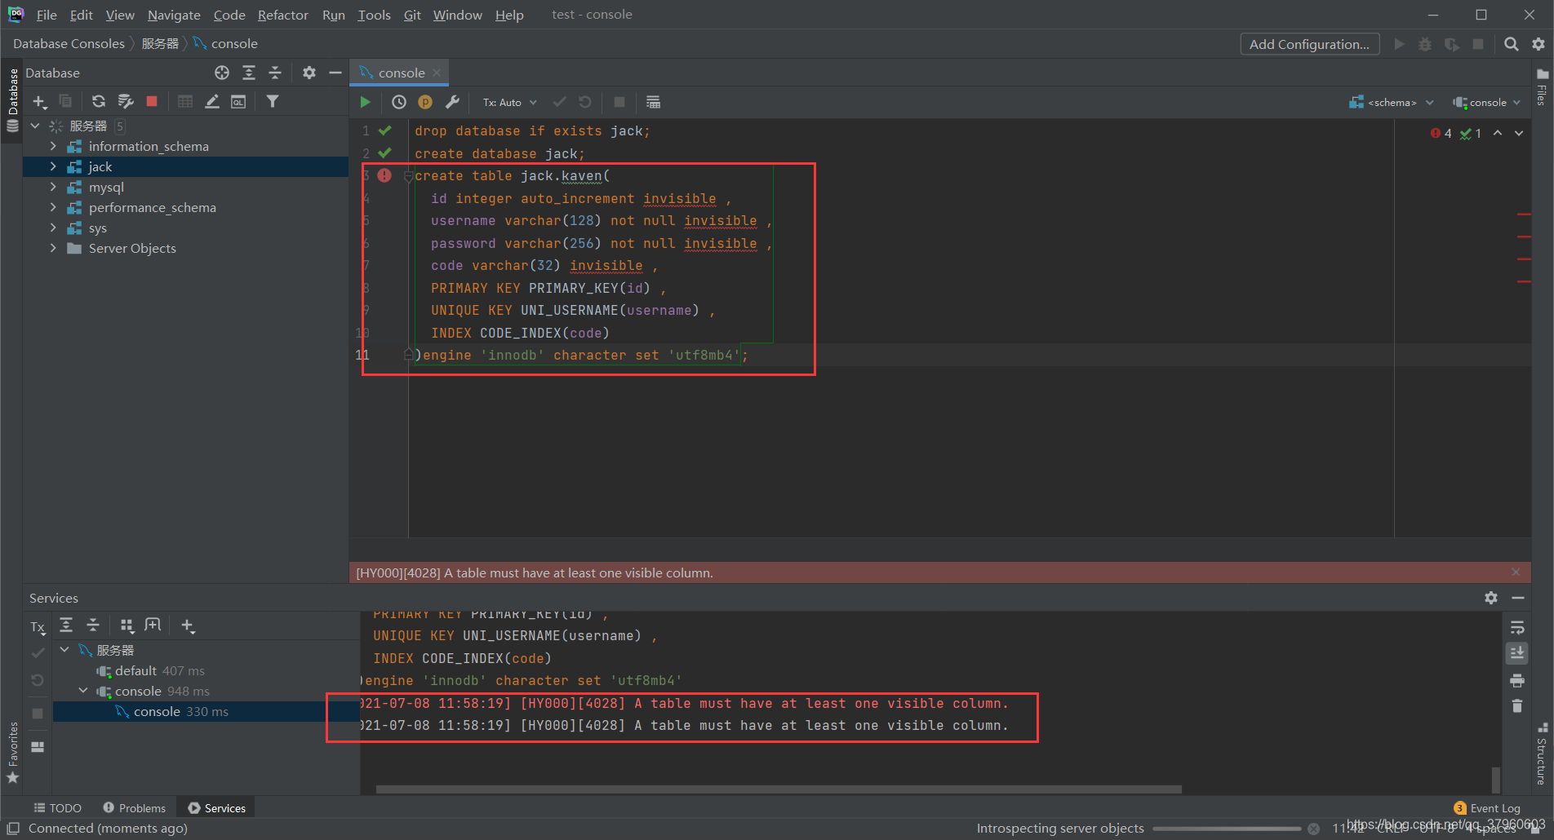The height and width of the screenshot is (840, 1554).
Task: Open the wrench settings in console toolbar
Action: 452,102
